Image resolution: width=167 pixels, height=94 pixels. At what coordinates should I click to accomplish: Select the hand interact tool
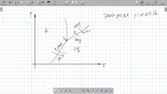coord(74,91)
